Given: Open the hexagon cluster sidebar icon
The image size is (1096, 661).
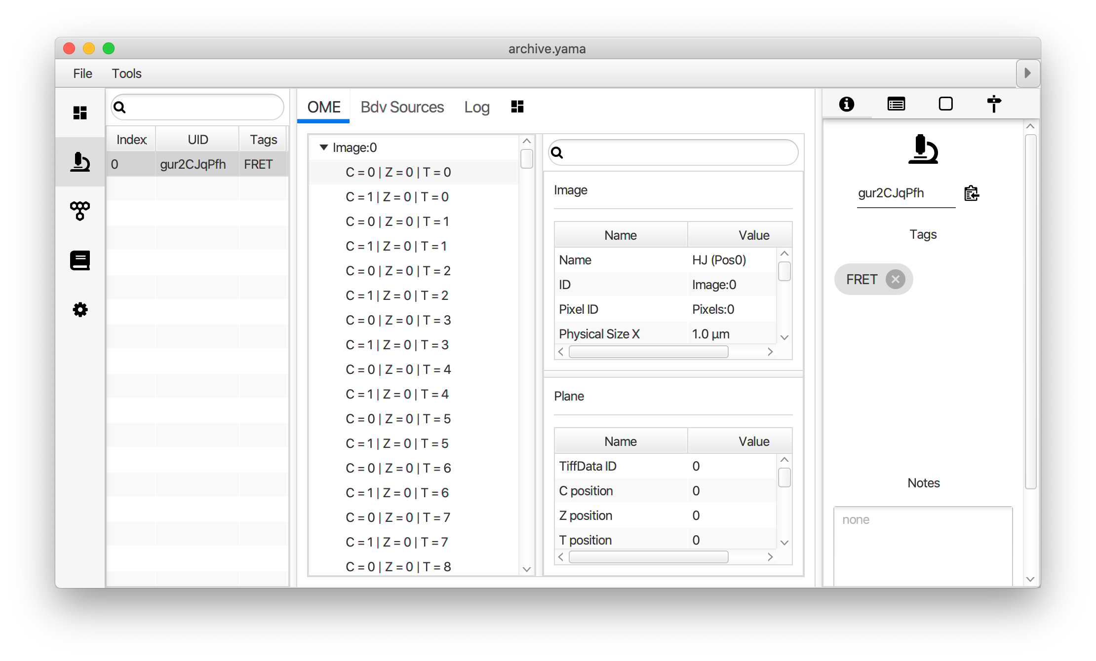Looking at the screenshot, I should coord(80,211).
